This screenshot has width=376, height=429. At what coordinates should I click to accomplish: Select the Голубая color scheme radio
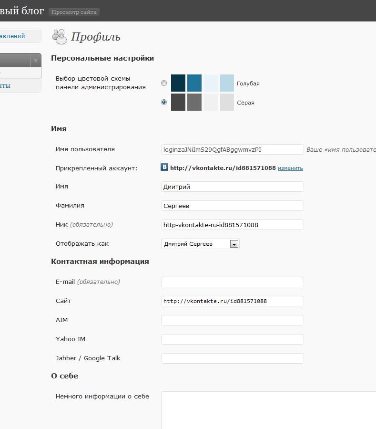tap(164, 83)
